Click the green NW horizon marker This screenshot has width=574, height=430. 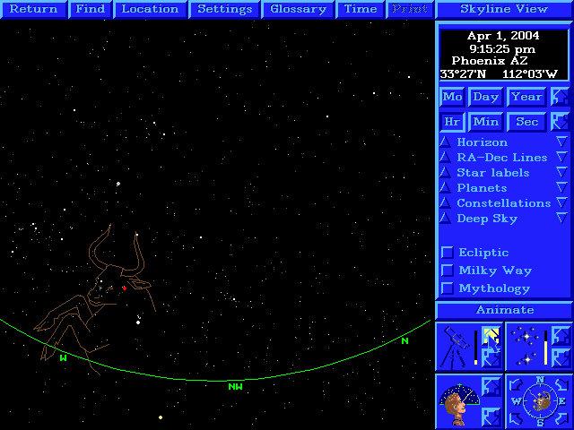(x=235, y=386)
